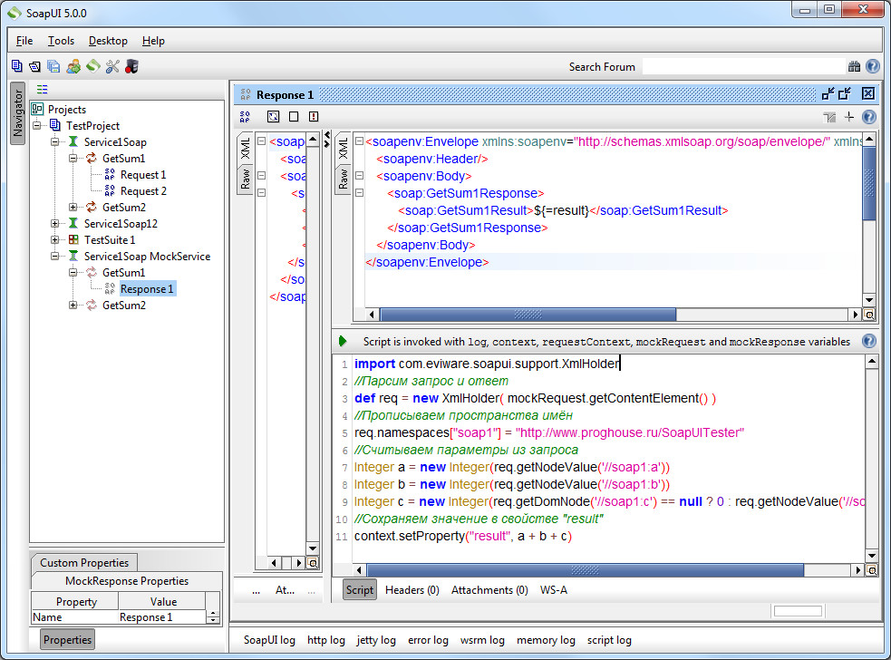
Task: Click the SOAP icon in Response 1 toolbar
Action: tap(245, 117)
